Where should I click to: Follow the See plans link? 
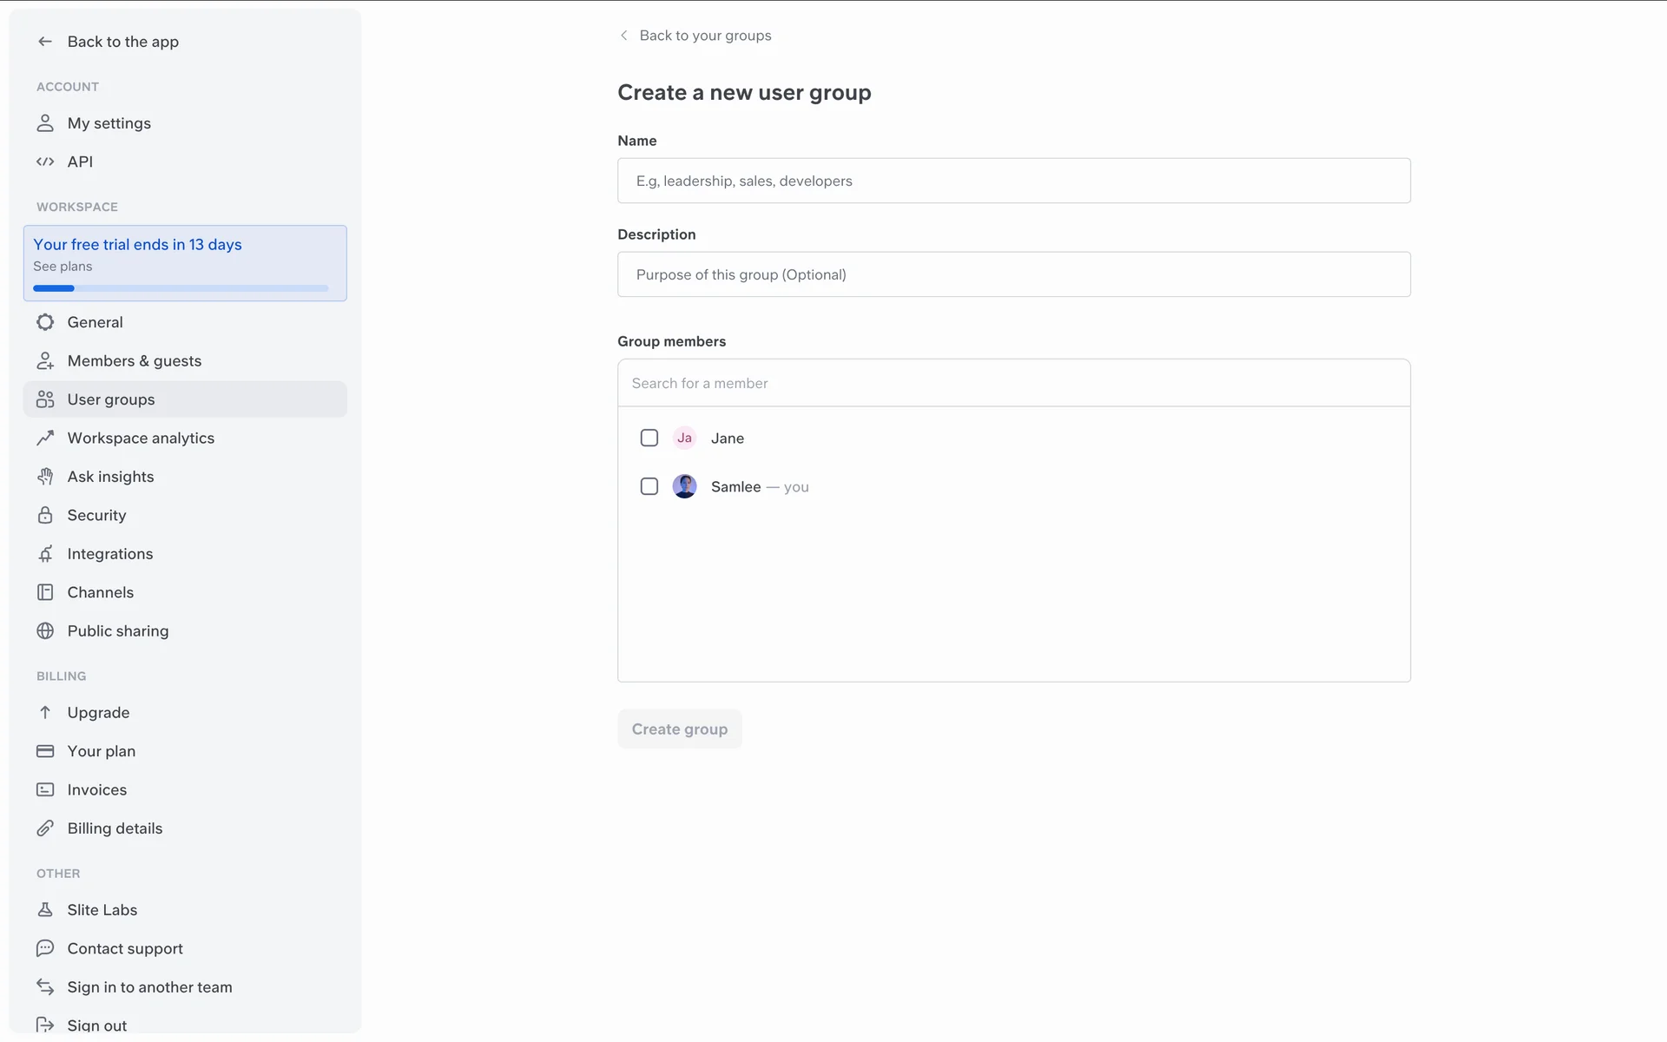click(x=63, y=267)
